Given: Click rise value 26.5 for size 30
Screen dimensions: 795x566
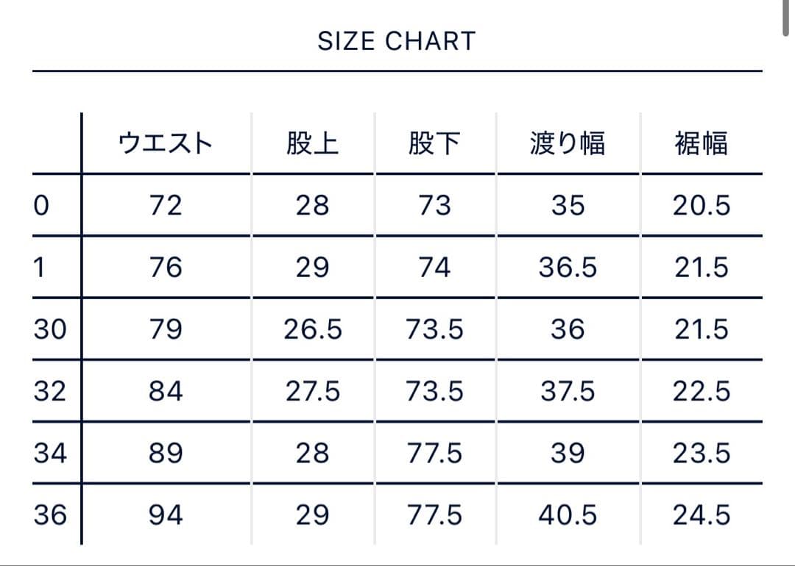Looking at the screenshot, I should coord(313,329).
